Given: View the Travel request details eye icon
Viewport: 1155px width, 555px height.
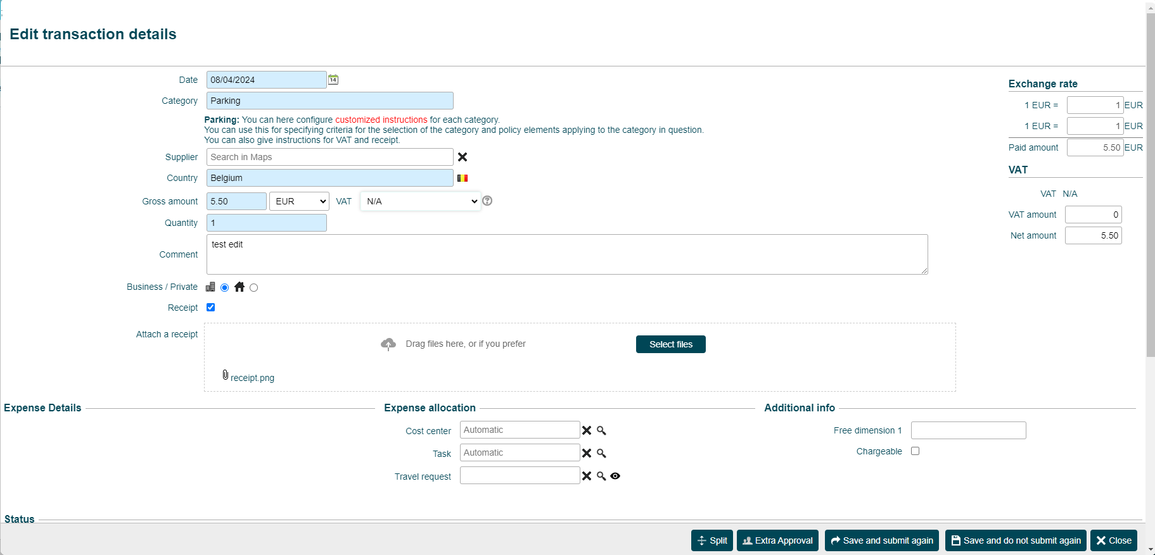Looking at the screenshot, I should 615,476.
